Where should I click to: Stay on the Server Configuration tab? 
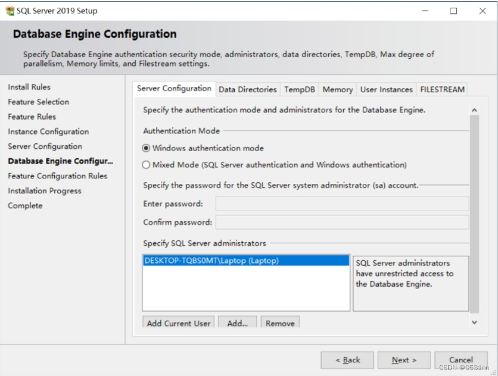click(175, 89)
